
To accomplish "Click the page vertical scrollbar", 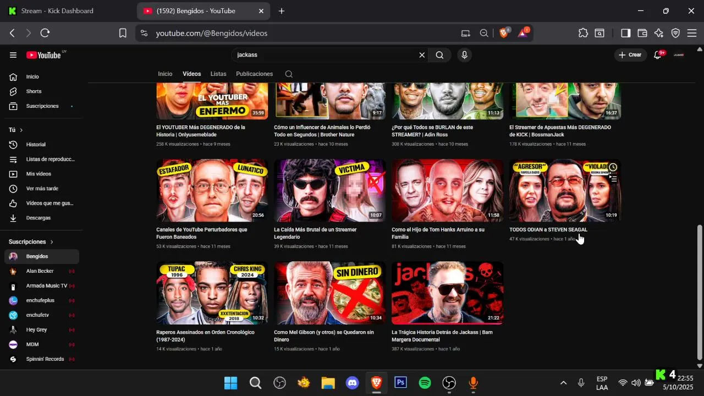I will pyautogui.click(x=700, y=291).
